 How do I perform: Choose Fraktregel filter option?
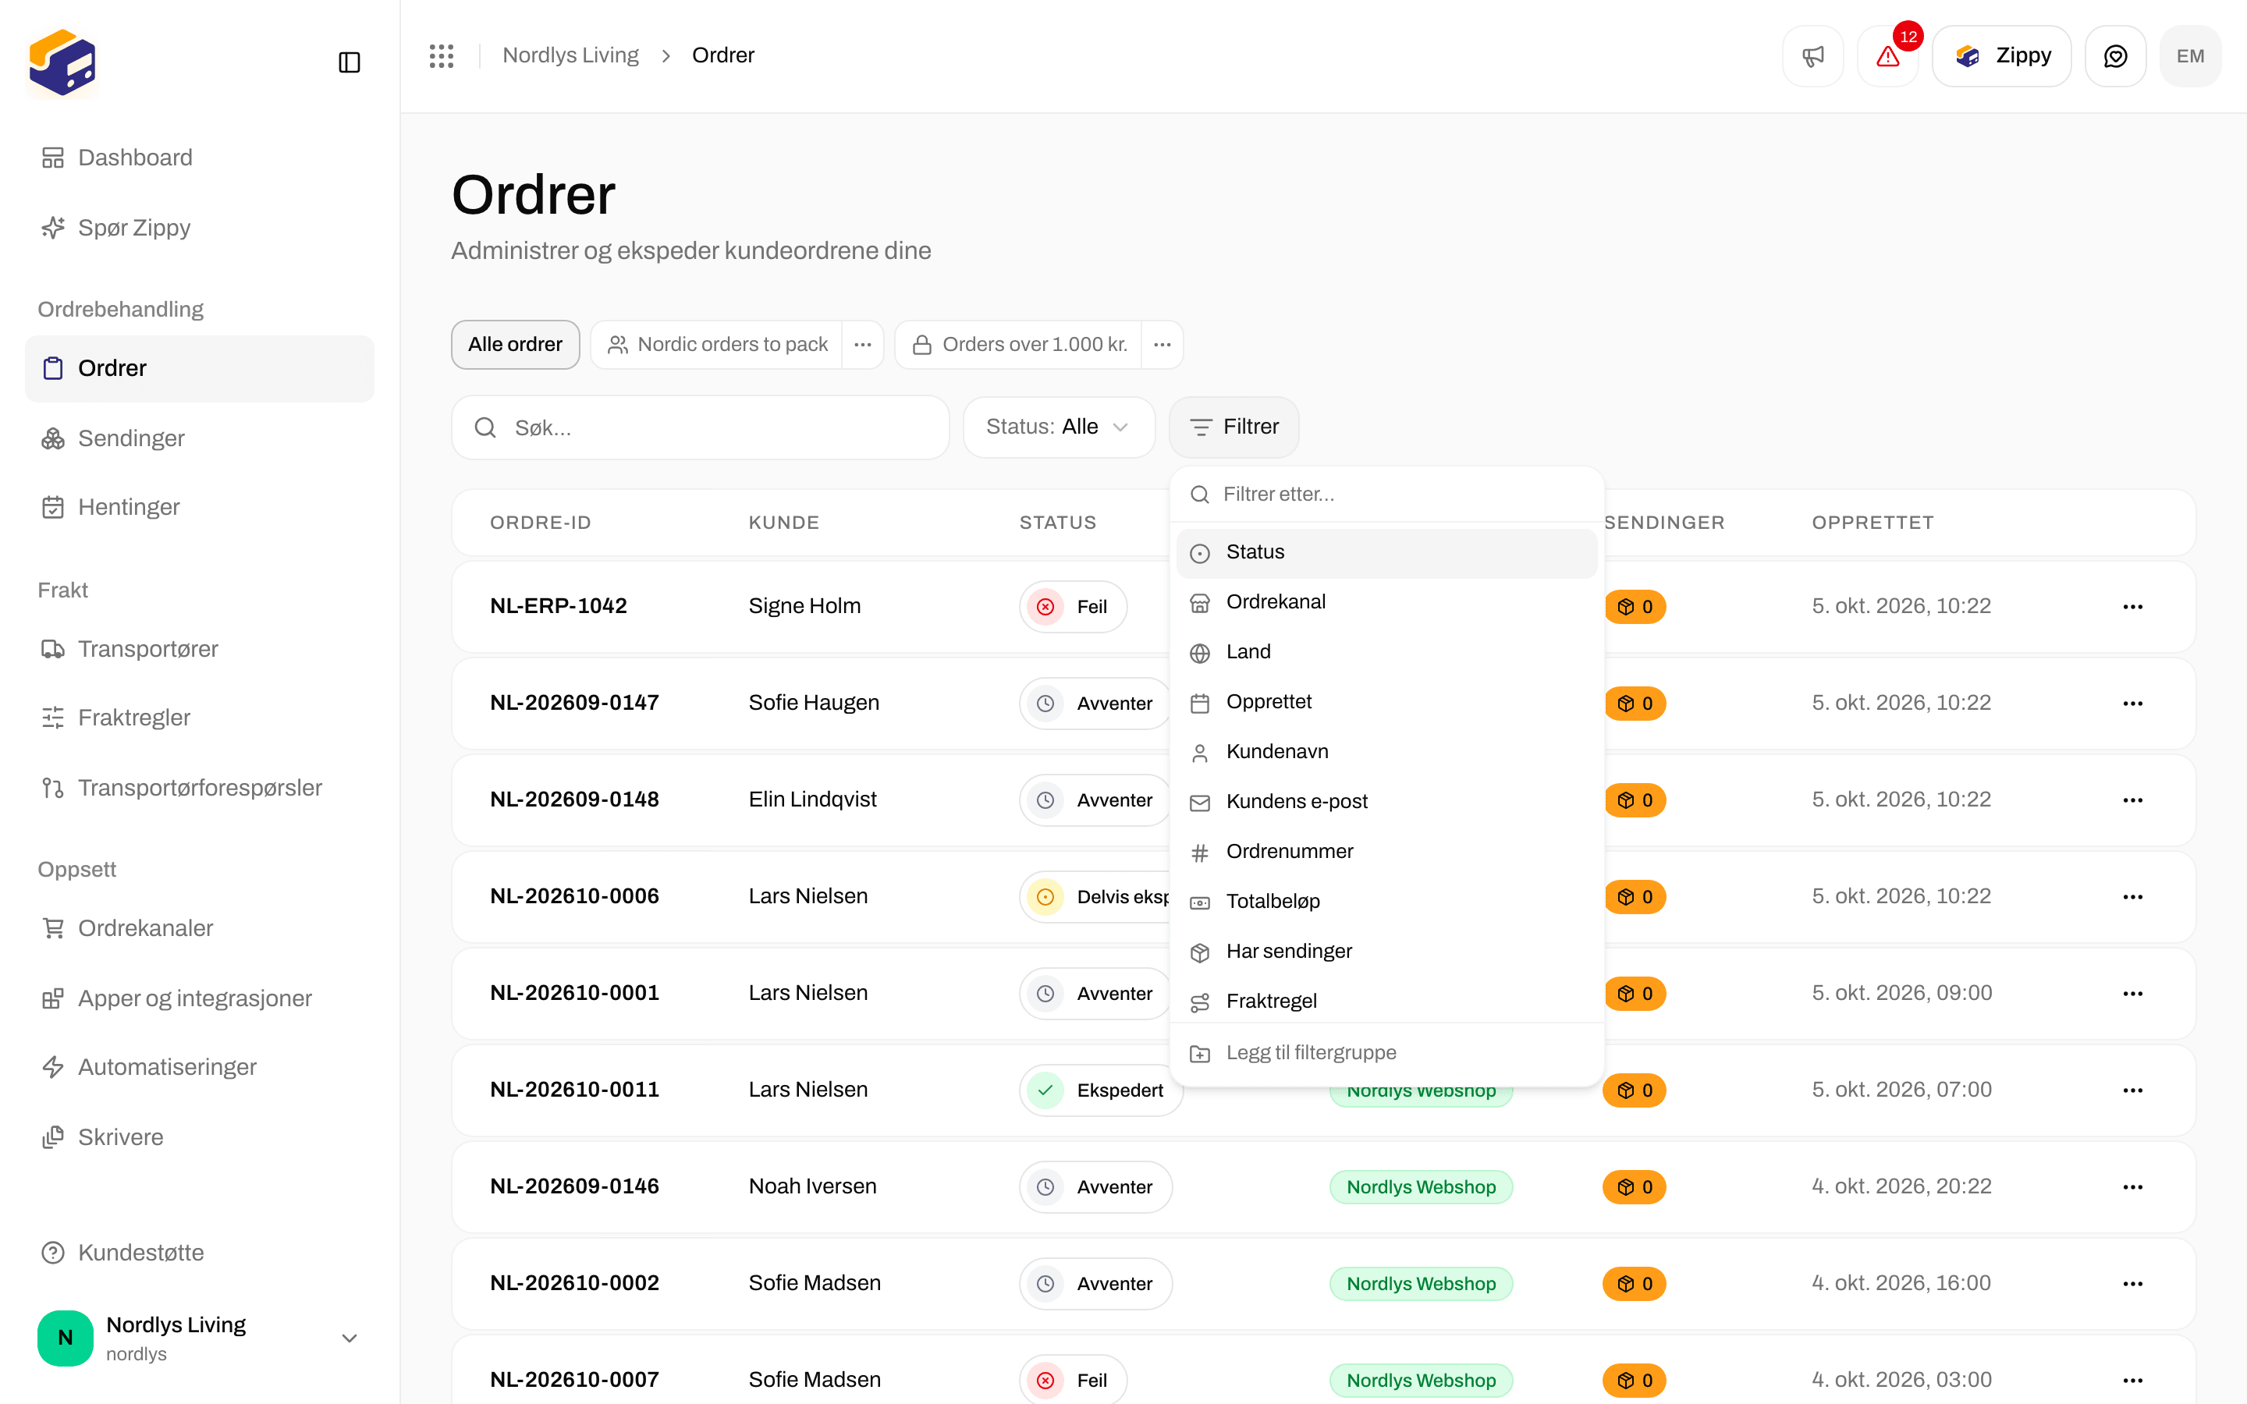pyautogui.click(x=1387, y=1001)
